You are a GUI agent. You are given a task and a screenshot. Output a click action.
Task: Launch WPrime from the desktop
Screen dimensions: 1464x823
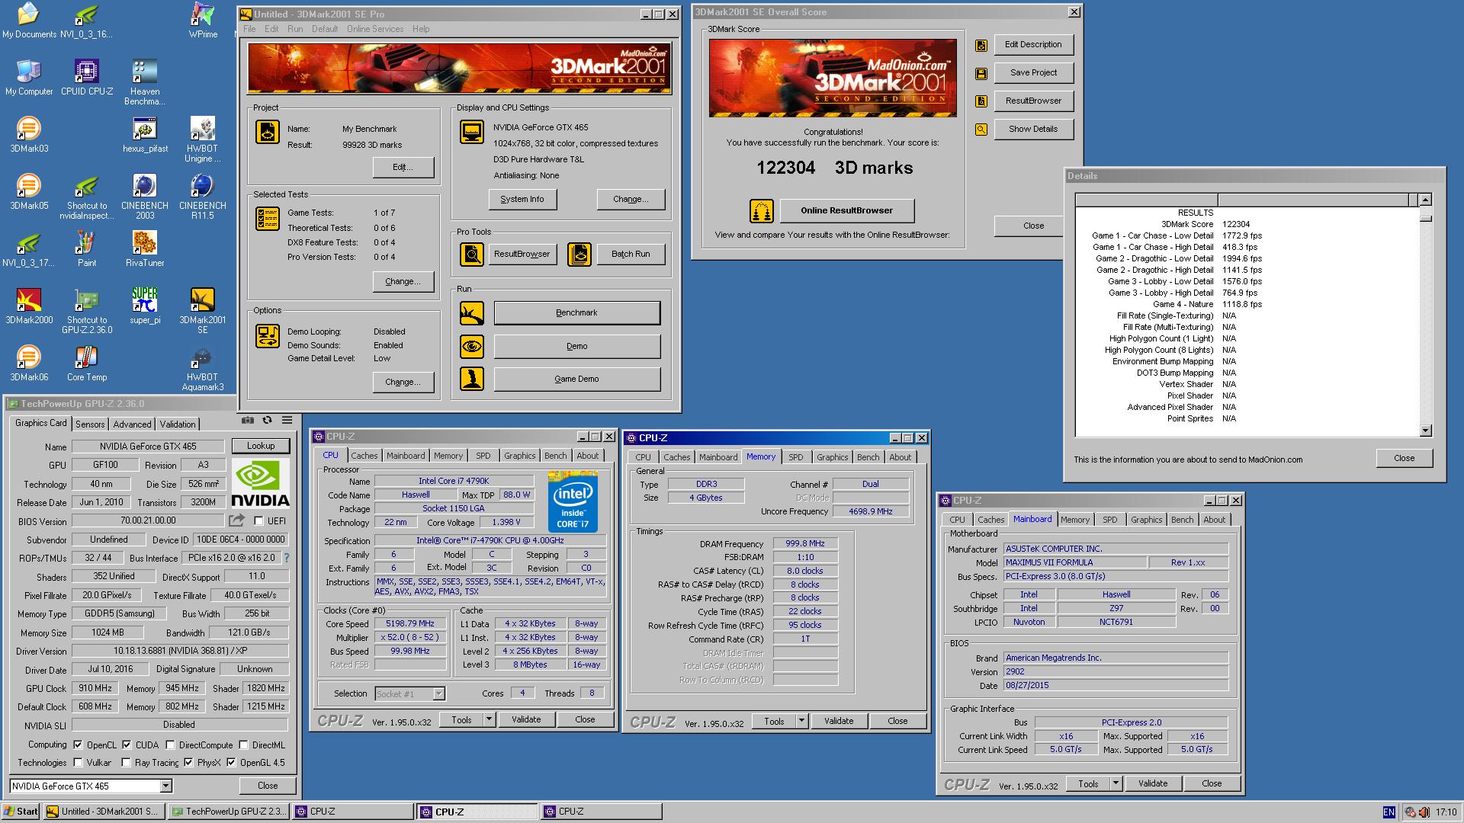[x=203, y=21]
